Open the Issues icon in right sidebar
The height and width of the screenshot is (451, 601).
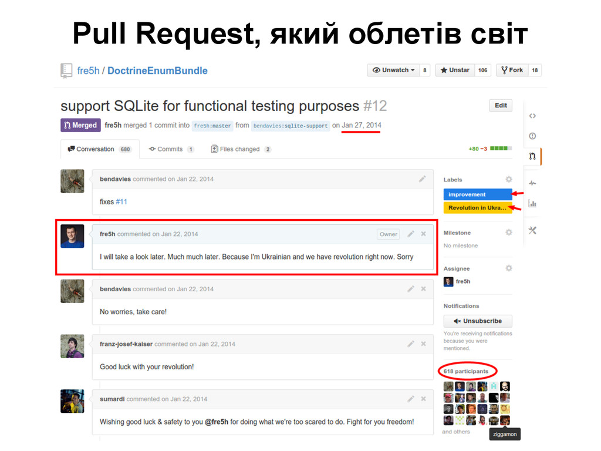click(532, 136)
